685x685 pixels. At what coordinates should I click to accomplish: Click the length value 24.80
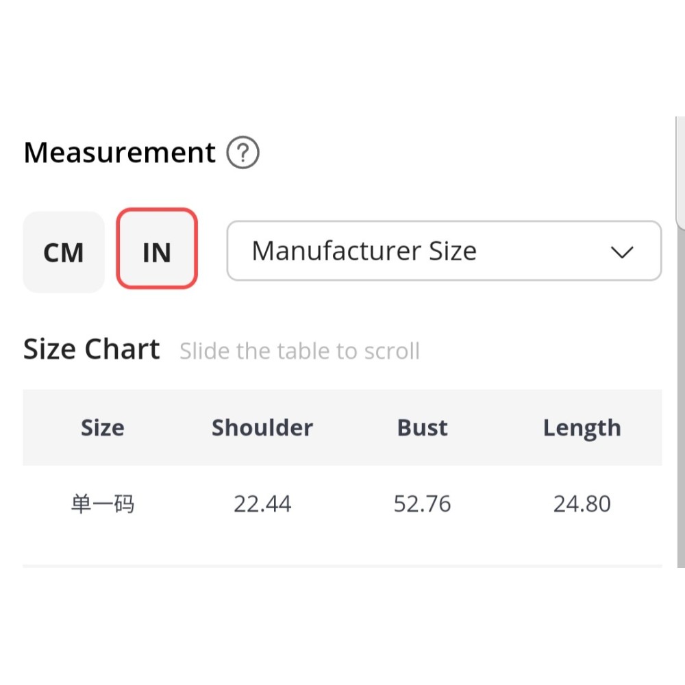pos(582,504)
